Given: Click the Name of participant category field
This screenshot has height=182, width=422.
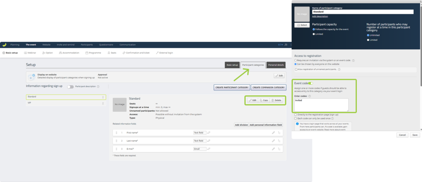Looking at the screenshot, I should pos(363,12).
